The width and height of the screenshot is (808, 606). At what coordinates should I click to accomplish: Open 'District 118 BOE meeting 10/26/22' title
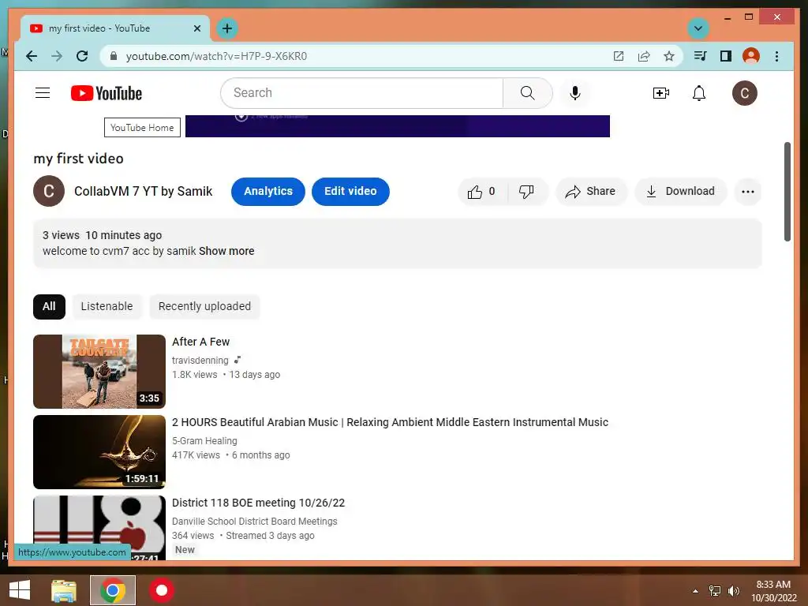click(258, 503)
